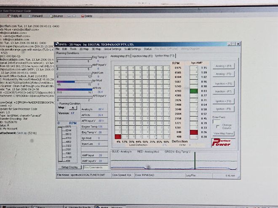This screenshot has width=278, height=208.
Task: Click the Ign AMP cell at 6975 RPM
Action: point(194,68)
